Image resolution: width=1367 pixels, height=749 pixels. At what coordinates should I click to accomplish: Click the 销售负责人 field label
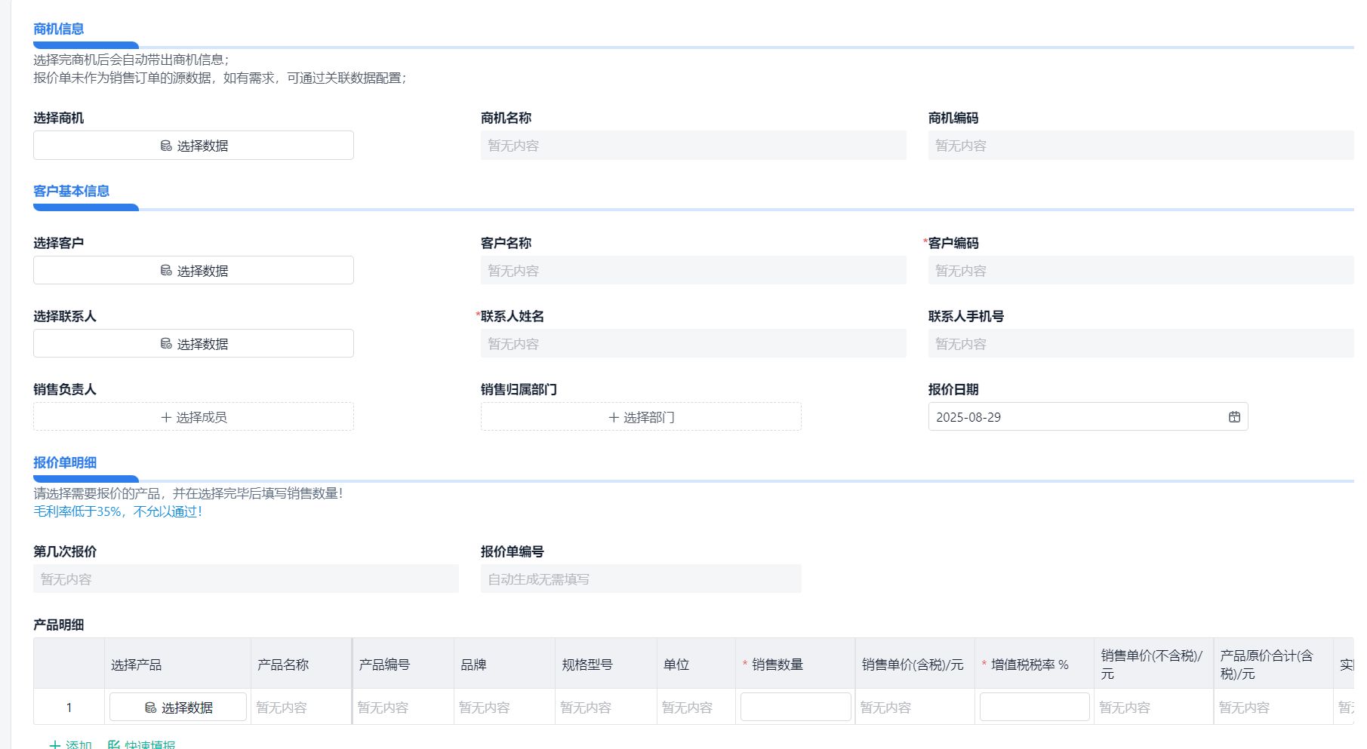click(65, 389)
